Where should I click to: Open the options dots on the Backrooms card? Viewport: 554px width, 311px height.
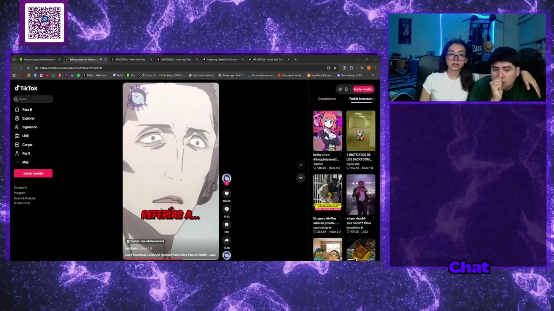click(374, 155)
